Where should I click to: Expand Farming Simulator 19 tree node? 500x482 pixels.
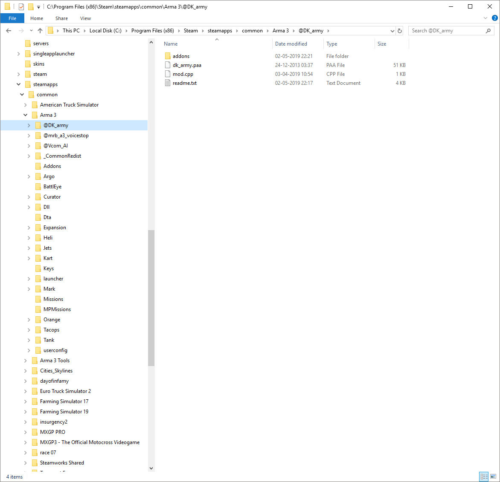click(x=26, y=412)
